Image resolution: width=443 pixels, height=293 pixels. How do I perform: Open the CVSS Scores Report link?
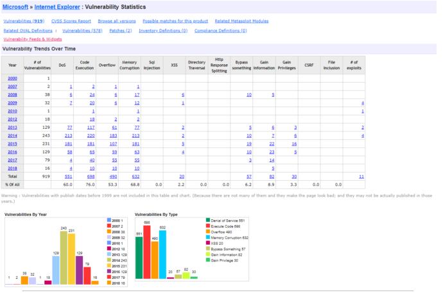pyautogui.click(x=71, y=21)
